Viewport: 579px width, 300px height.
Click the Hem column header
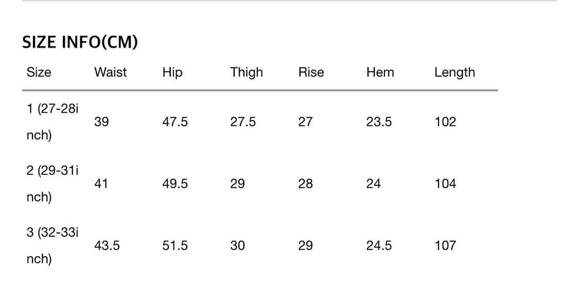380,72
